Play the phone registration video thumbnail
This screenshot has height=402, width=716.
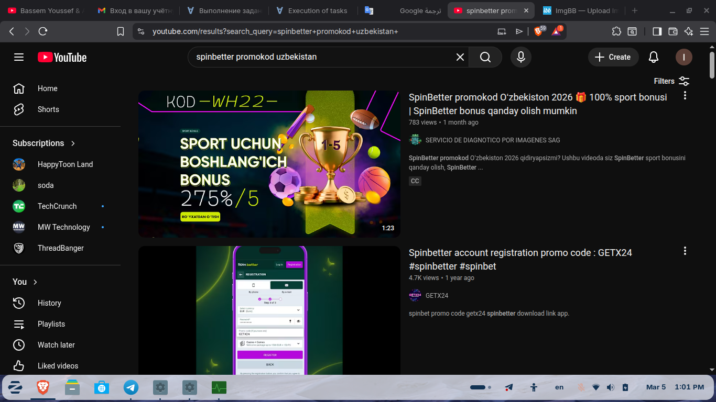(269, 310)
